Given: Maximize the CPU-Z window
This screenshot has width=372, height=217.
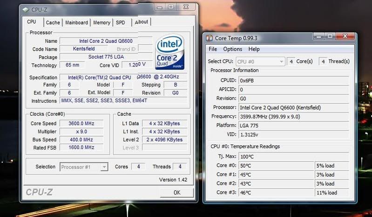Looking at the screenshot, I should (171, 7).
